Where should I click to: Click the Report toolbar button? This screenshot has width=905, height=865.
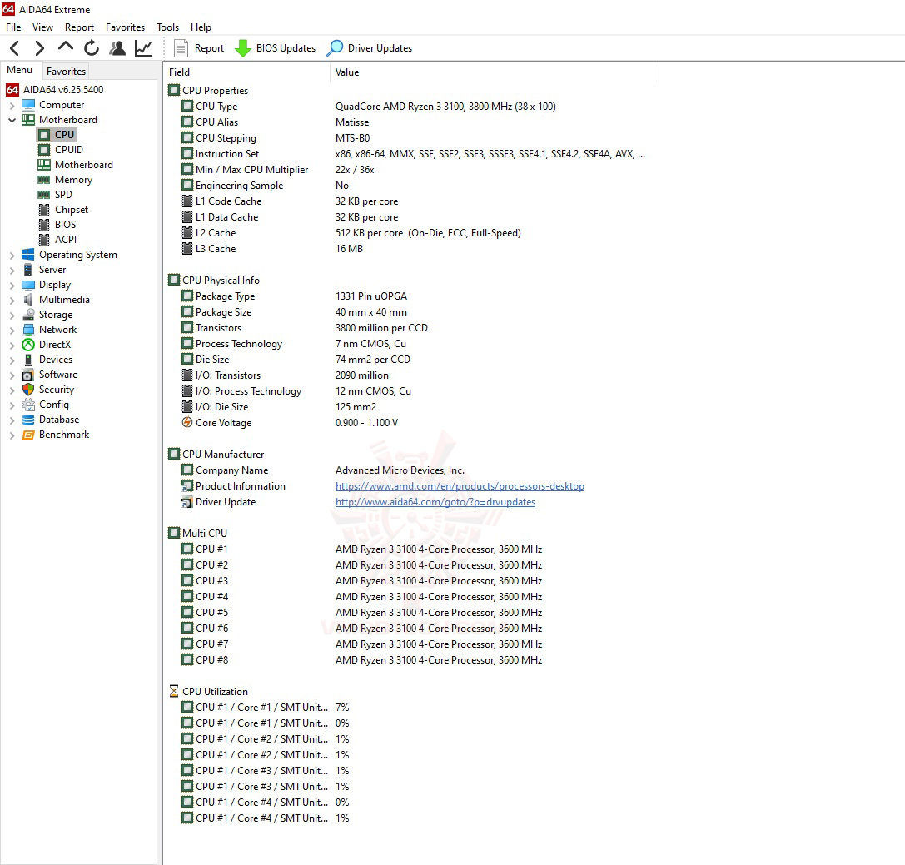coord(199,48)
